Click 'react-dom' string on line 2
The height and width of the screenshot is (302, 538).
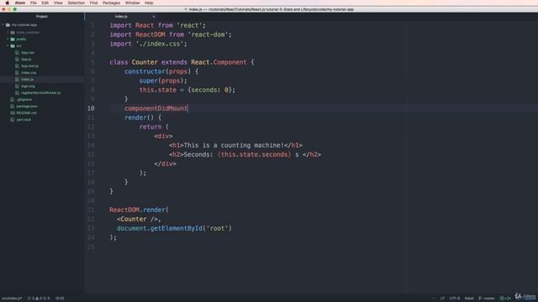208,34
